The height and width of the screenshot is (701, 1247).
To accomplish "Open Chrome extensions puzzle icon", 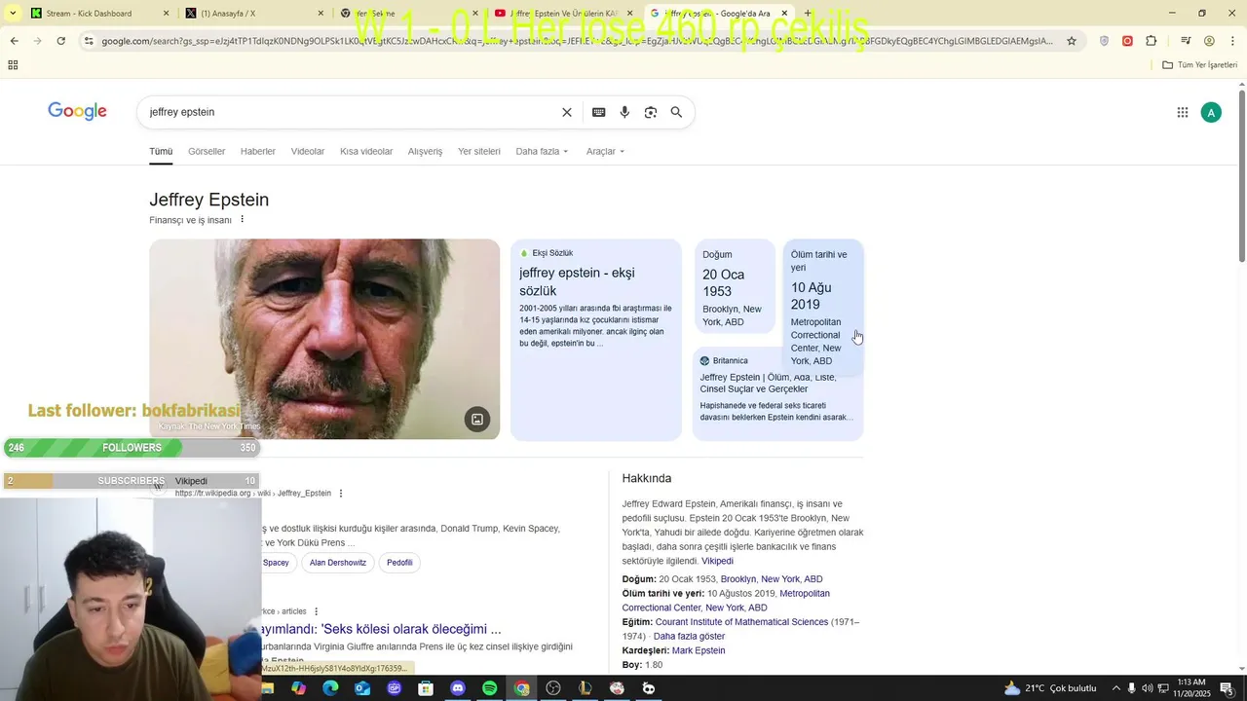I will (x=1152, y=41).
